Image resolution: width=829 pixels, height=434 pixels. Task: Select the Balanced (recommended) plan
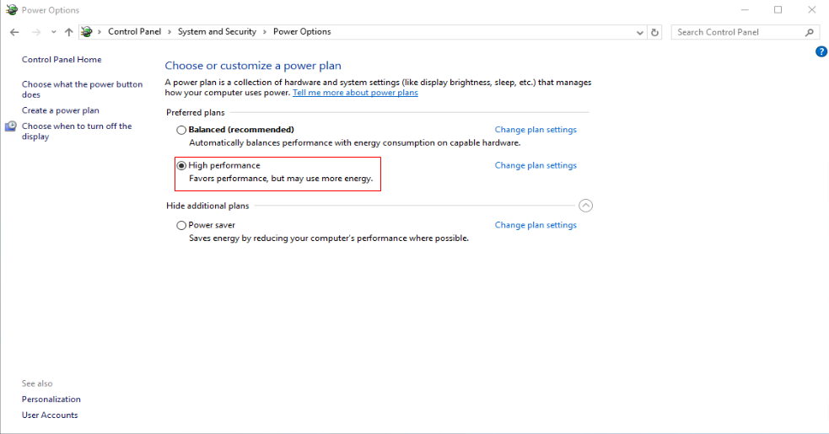(x=181, y=130)
